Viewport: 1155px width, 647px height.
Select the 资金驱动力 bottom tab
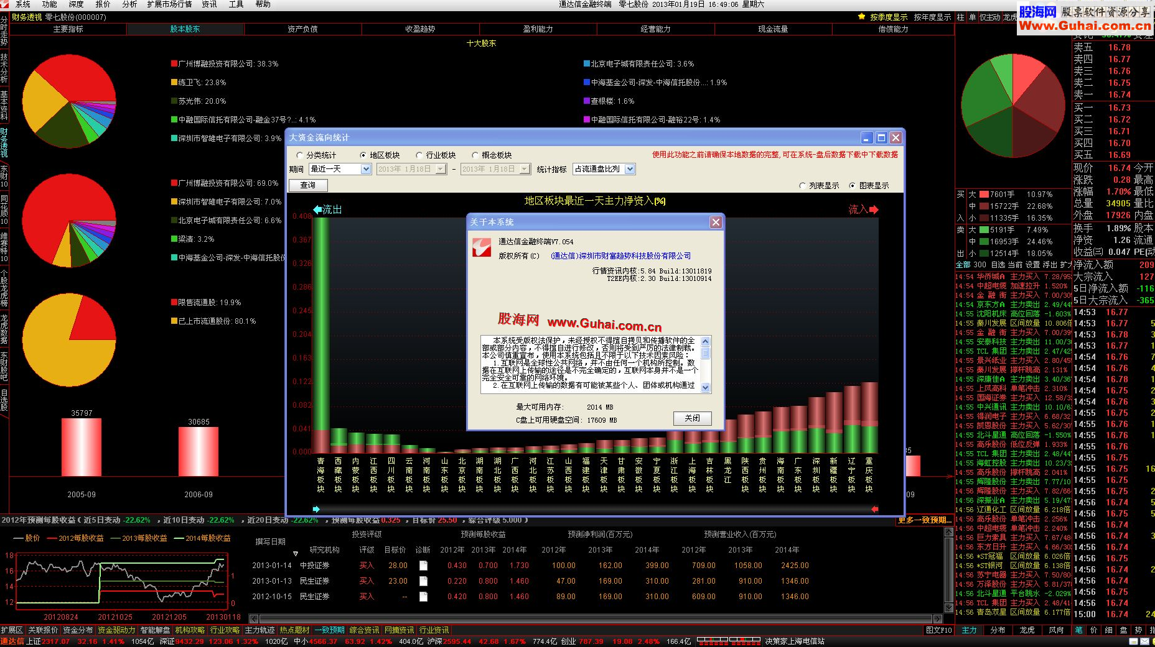point(116,630)
